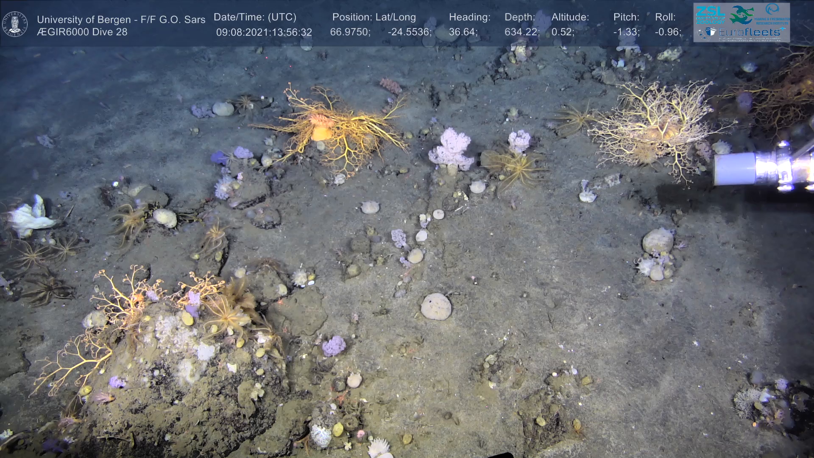Click the ZSL Institute of Zoology logo

(x=710, y=14)
